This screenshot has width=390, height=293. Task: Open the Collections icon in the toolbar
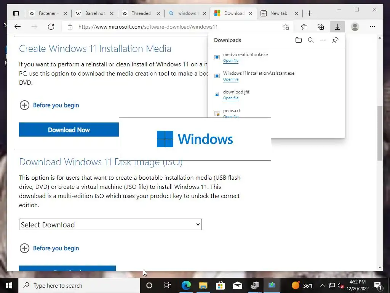(x=321, y=27)
